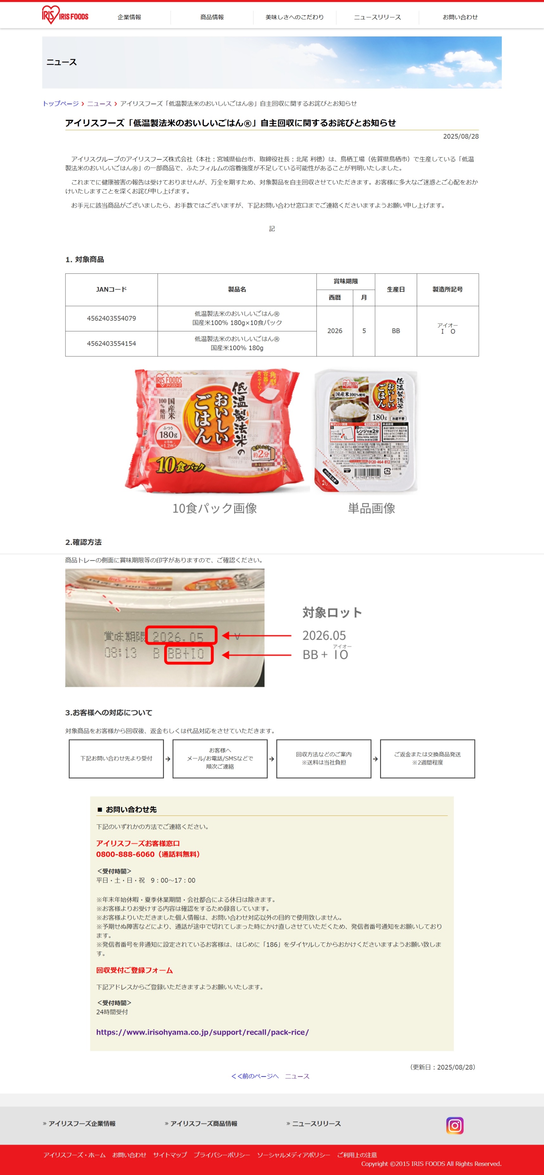Select 美味しさへのこだわり in navigation
544x1175 pixels.
click(295, 17)
